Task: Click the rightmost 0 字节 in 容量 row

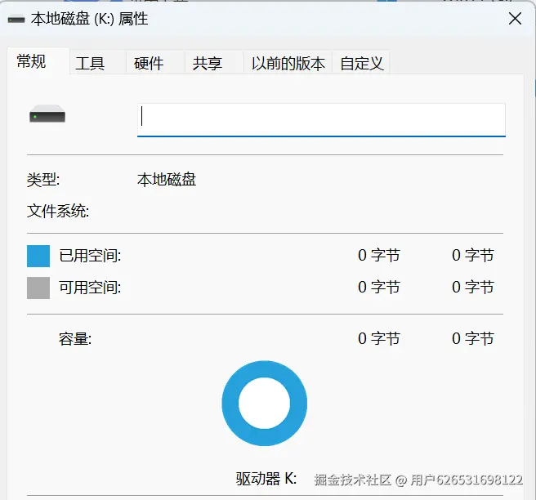Action: pos(473,339)
